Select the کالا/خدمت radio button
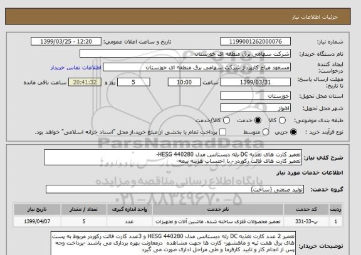Viewport: 361px width, 255px height. pyautogui.click(x=226, y=120)
